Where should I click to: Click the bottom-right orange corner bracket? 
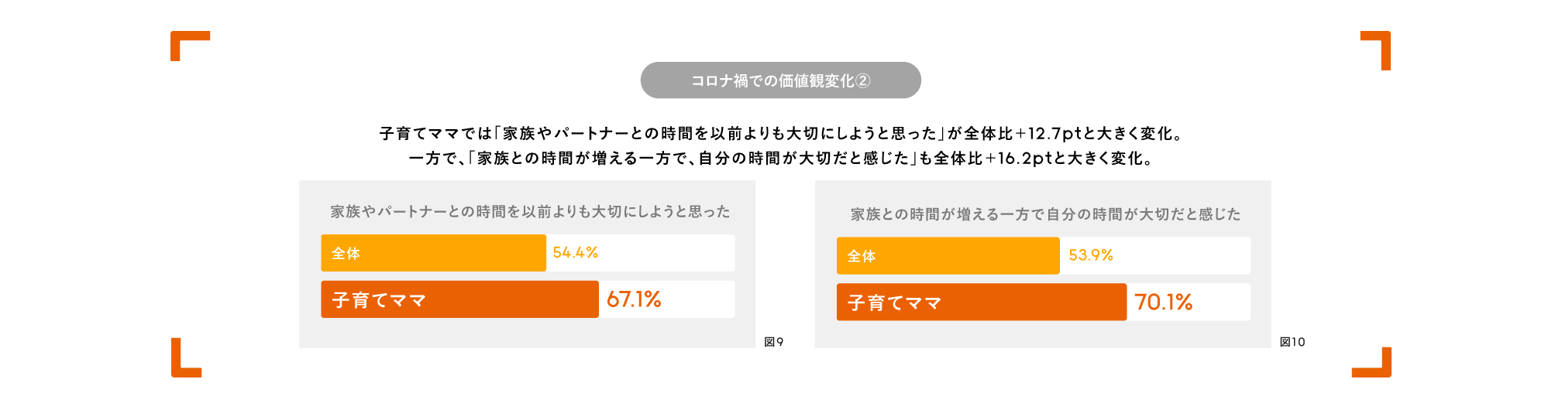click(x=1381, y=368)
